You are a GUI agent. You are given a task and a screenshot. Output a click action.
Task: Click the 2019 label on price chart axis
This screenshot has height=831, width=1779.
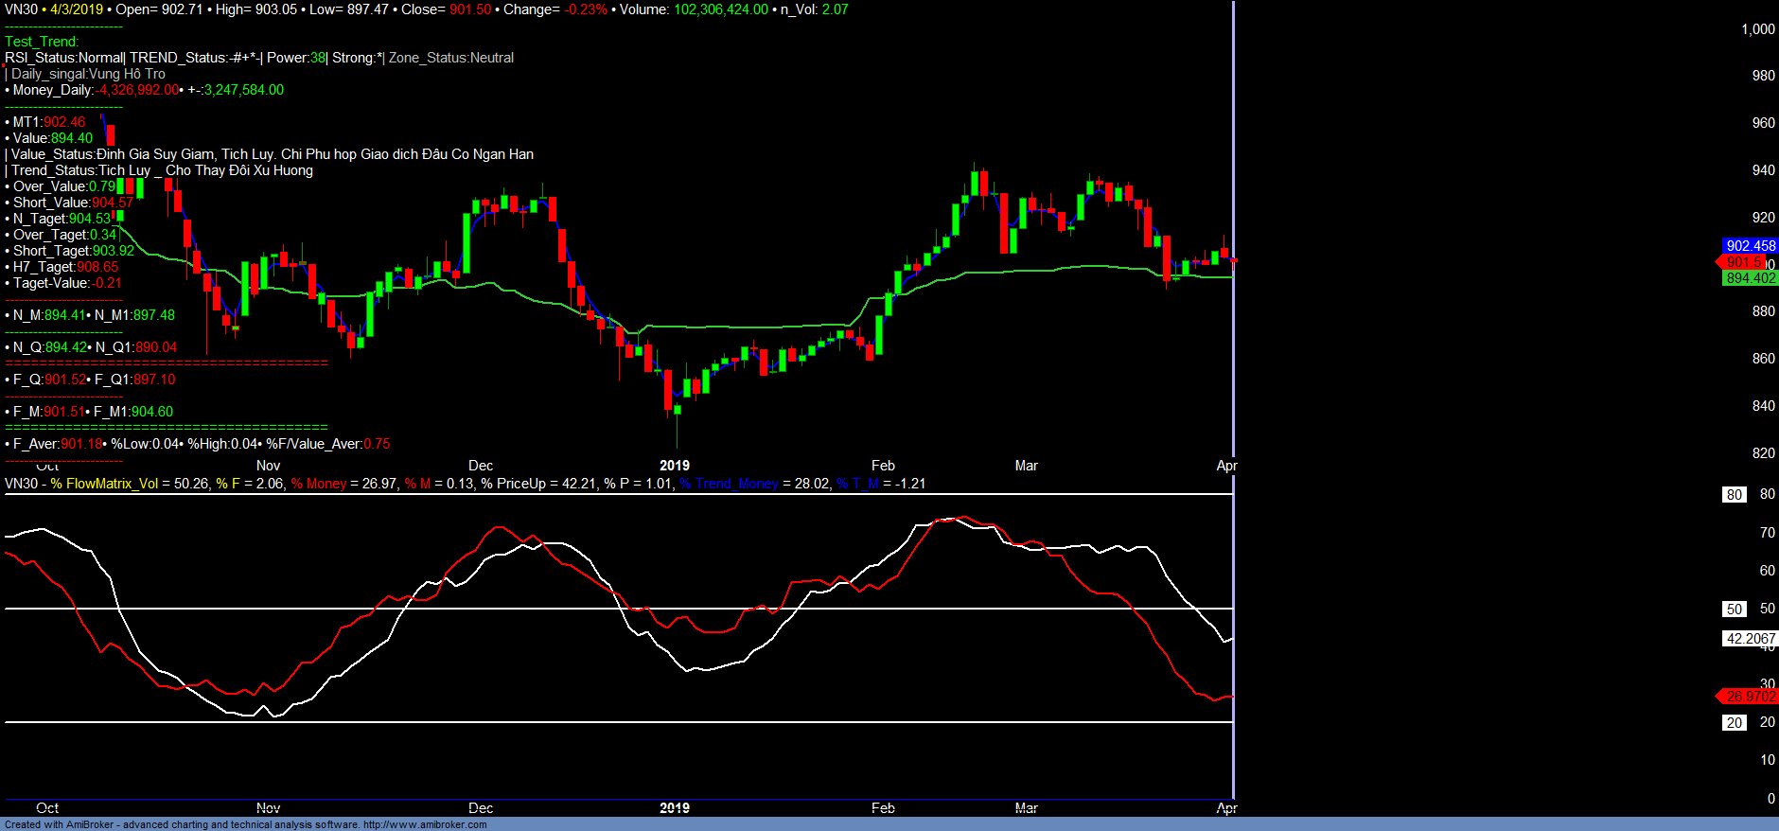(x=674, y=466)
